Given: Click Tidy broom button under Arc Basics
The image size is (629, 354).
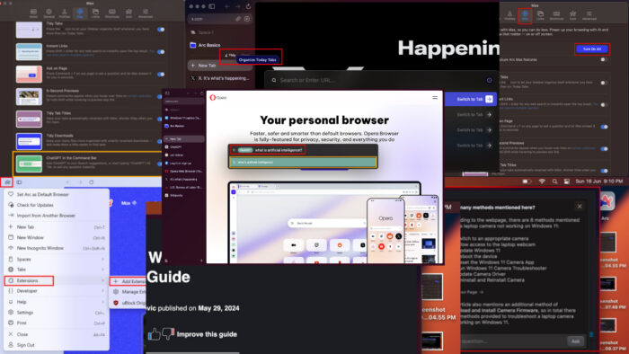Looking at the screenshot, I should [x=230, y=55].
